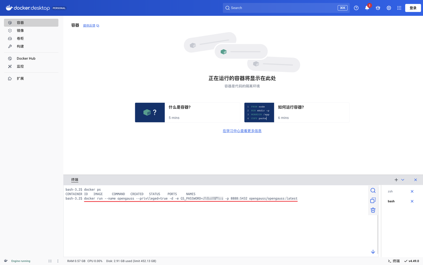Open the 构建 (Builds) section
Image resolution: width=423 pixels, height=265 pixels.
coord(20,46)
